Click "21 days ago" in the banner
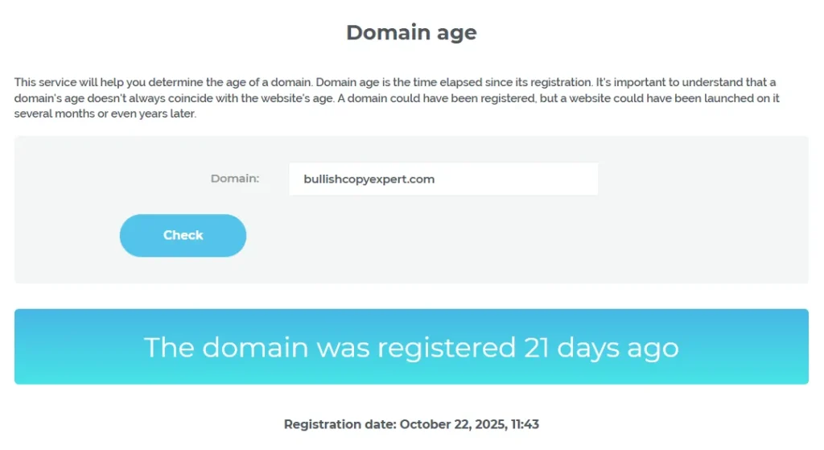 601,347
